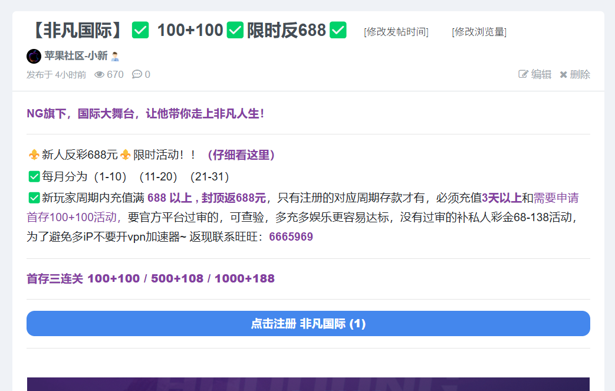Click the author's apple avatar icon

click(34, 56)
